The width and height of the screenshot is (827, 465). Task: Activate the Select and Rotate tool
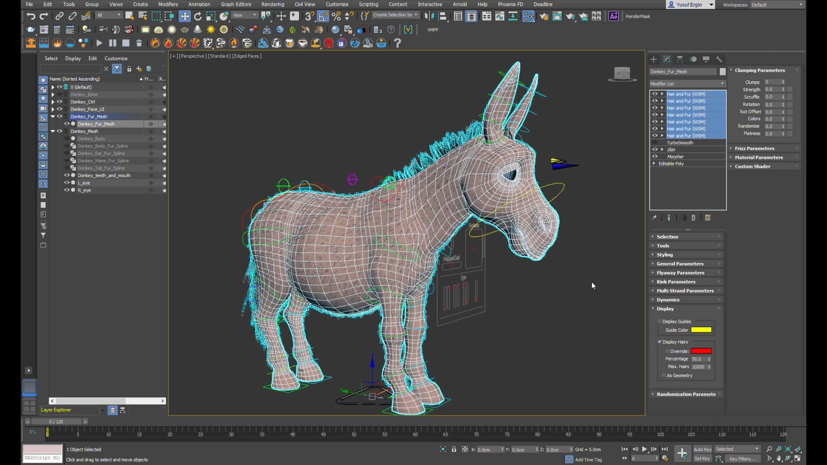pos(198,16)
